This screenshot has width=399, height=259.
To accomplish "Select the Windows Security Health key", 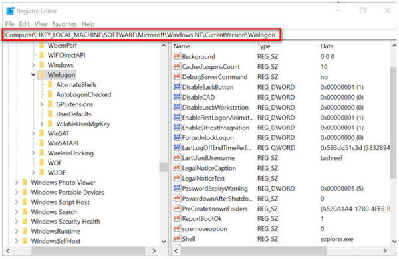I will [65, 221].
